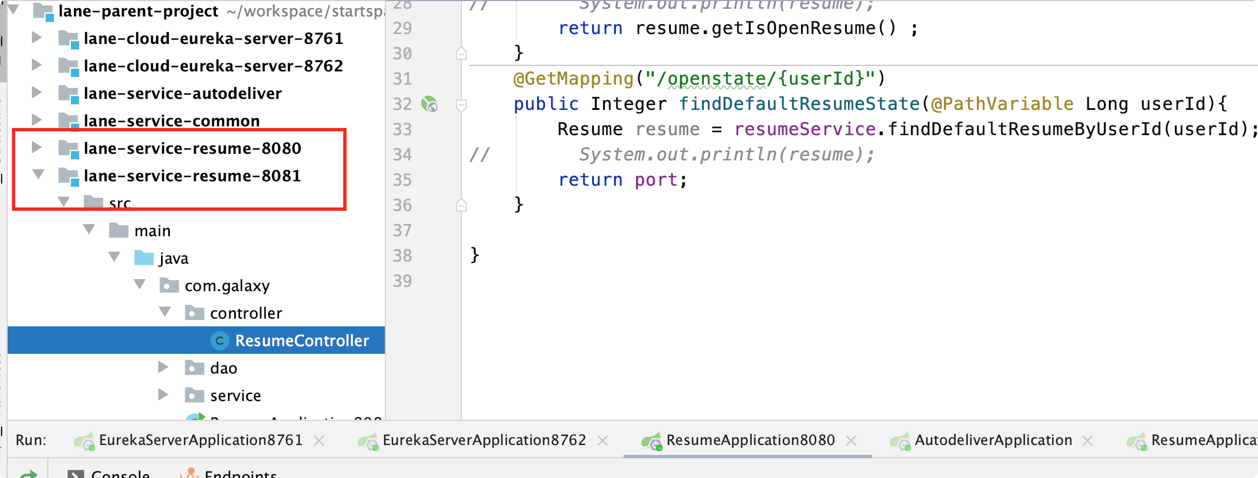Click the rerun green arrow icon

pyautogui.click(x=28, y=474)
